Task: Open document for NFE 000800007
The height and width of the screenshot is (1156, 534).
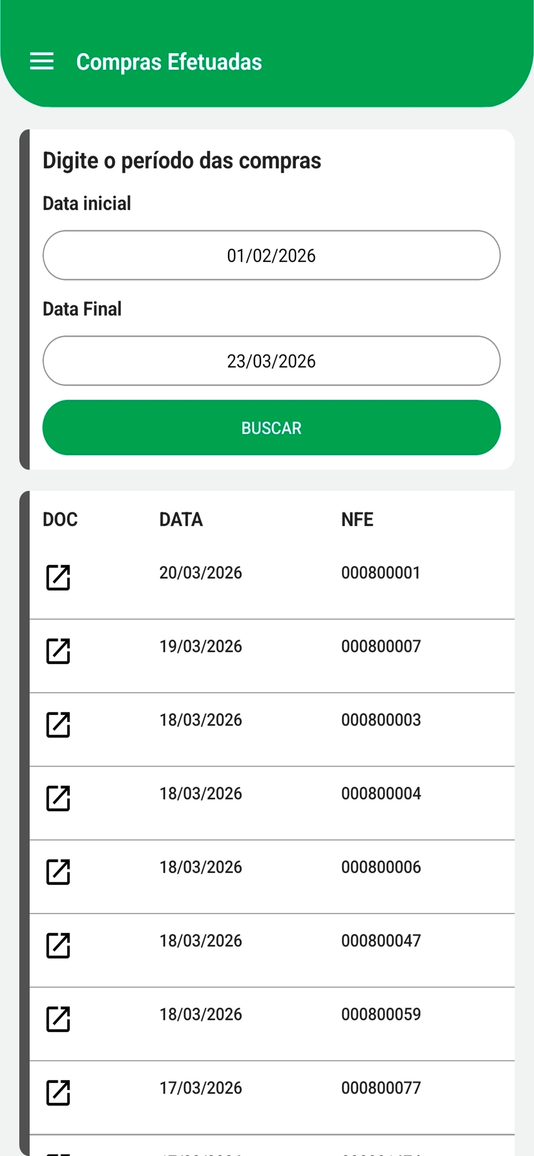Action: [x=58, y=651]
